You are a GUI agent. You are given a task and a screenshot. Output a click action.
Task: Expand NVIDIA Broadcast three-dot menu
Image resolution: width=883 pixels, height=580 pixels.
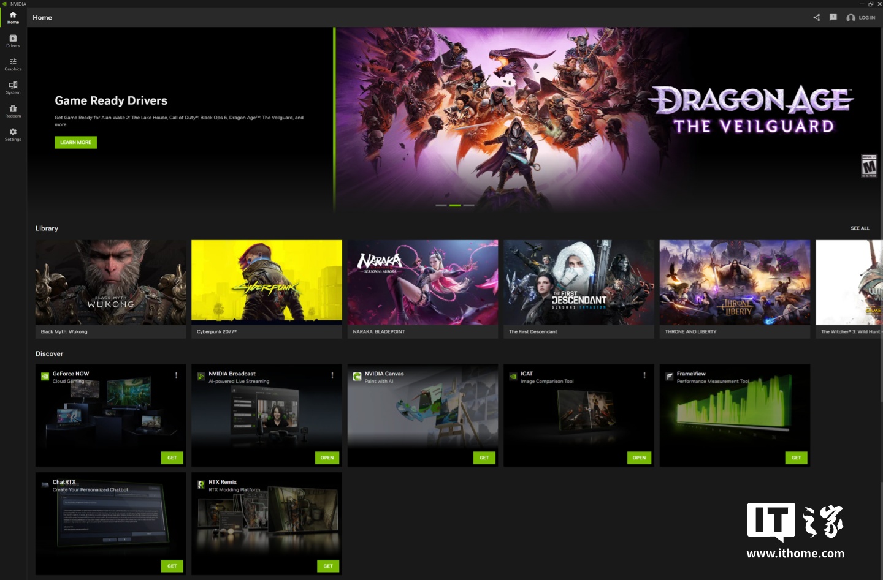pos(332,375)
